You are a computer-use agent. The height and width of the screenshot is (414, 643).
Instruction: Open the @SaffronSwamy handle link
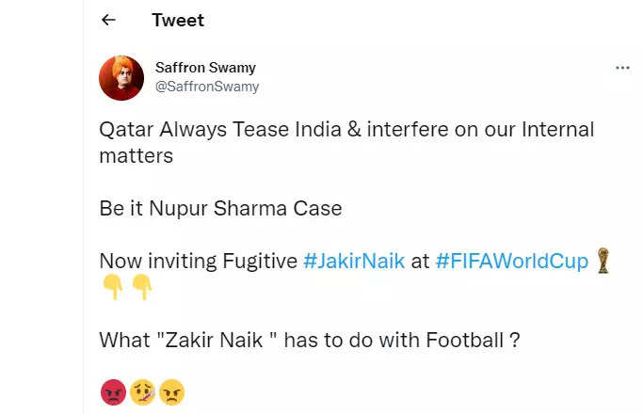tap(206, 87)
